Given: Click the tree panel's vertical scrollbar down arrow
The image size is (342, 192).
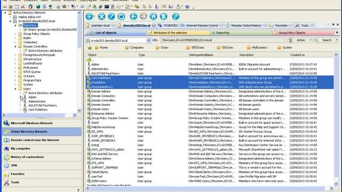Looking at the screenshot, I should (x=79, y=110).
